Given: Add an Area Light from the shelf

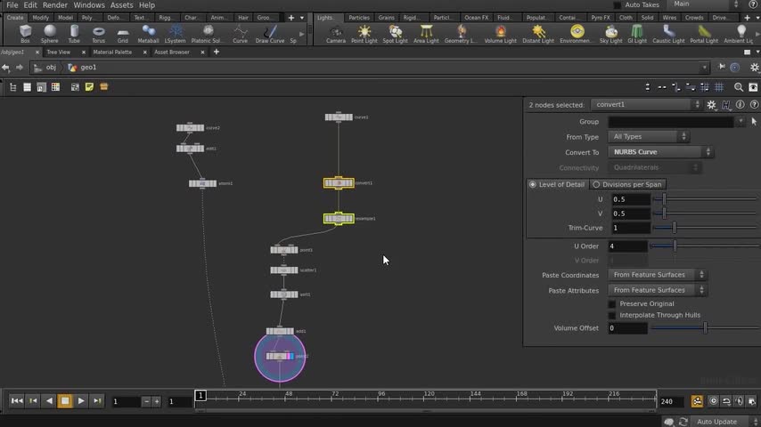Looking at the screenshot, I should (x=426, y=34).
